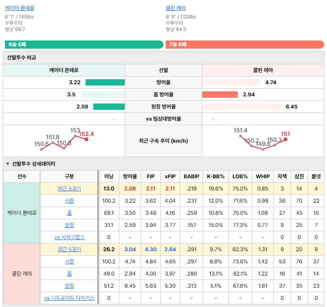Open 콜린 레아 원정 split link

point(69,286)
